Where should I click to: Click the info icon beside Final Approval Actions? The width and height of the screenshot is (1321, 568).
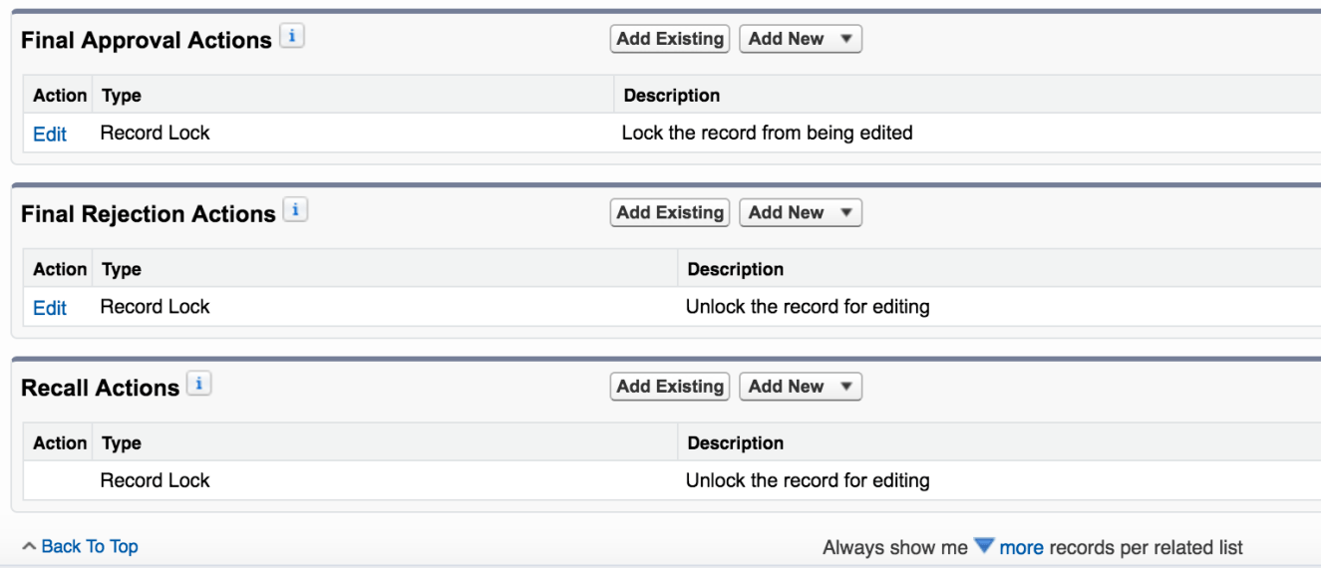point(293,38)
